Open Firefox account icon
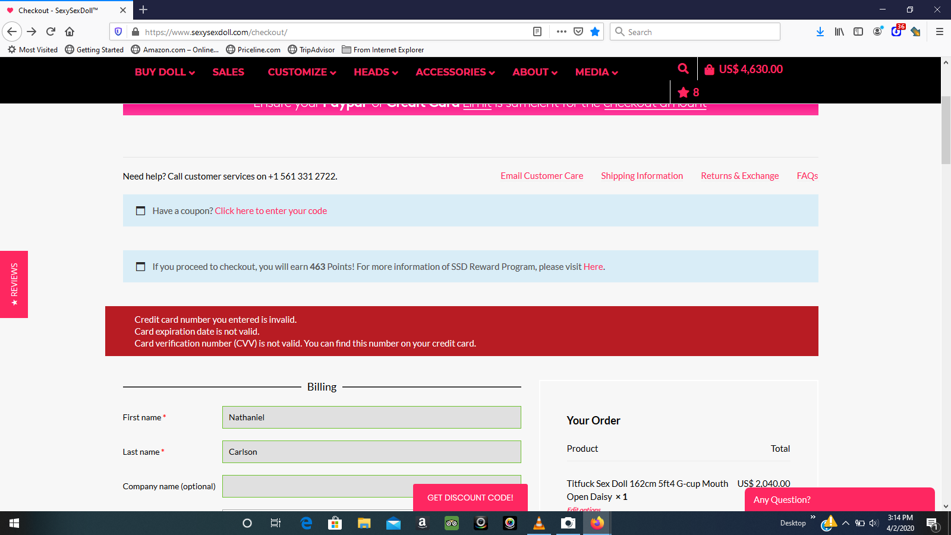The image size is (951, 535). (877, 32)
